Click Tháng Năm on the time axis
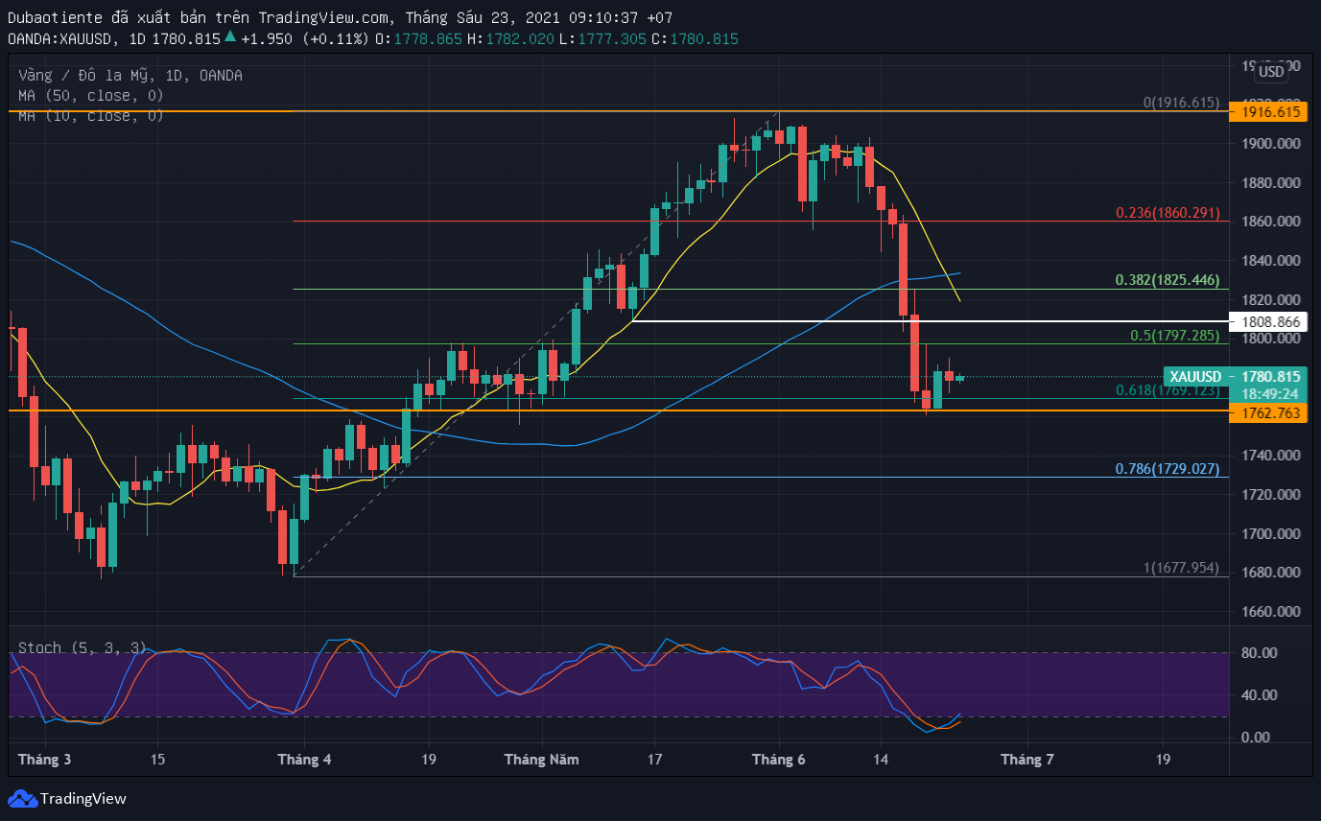The height and width of the screenshot is (821, 1321). [542, 760]
